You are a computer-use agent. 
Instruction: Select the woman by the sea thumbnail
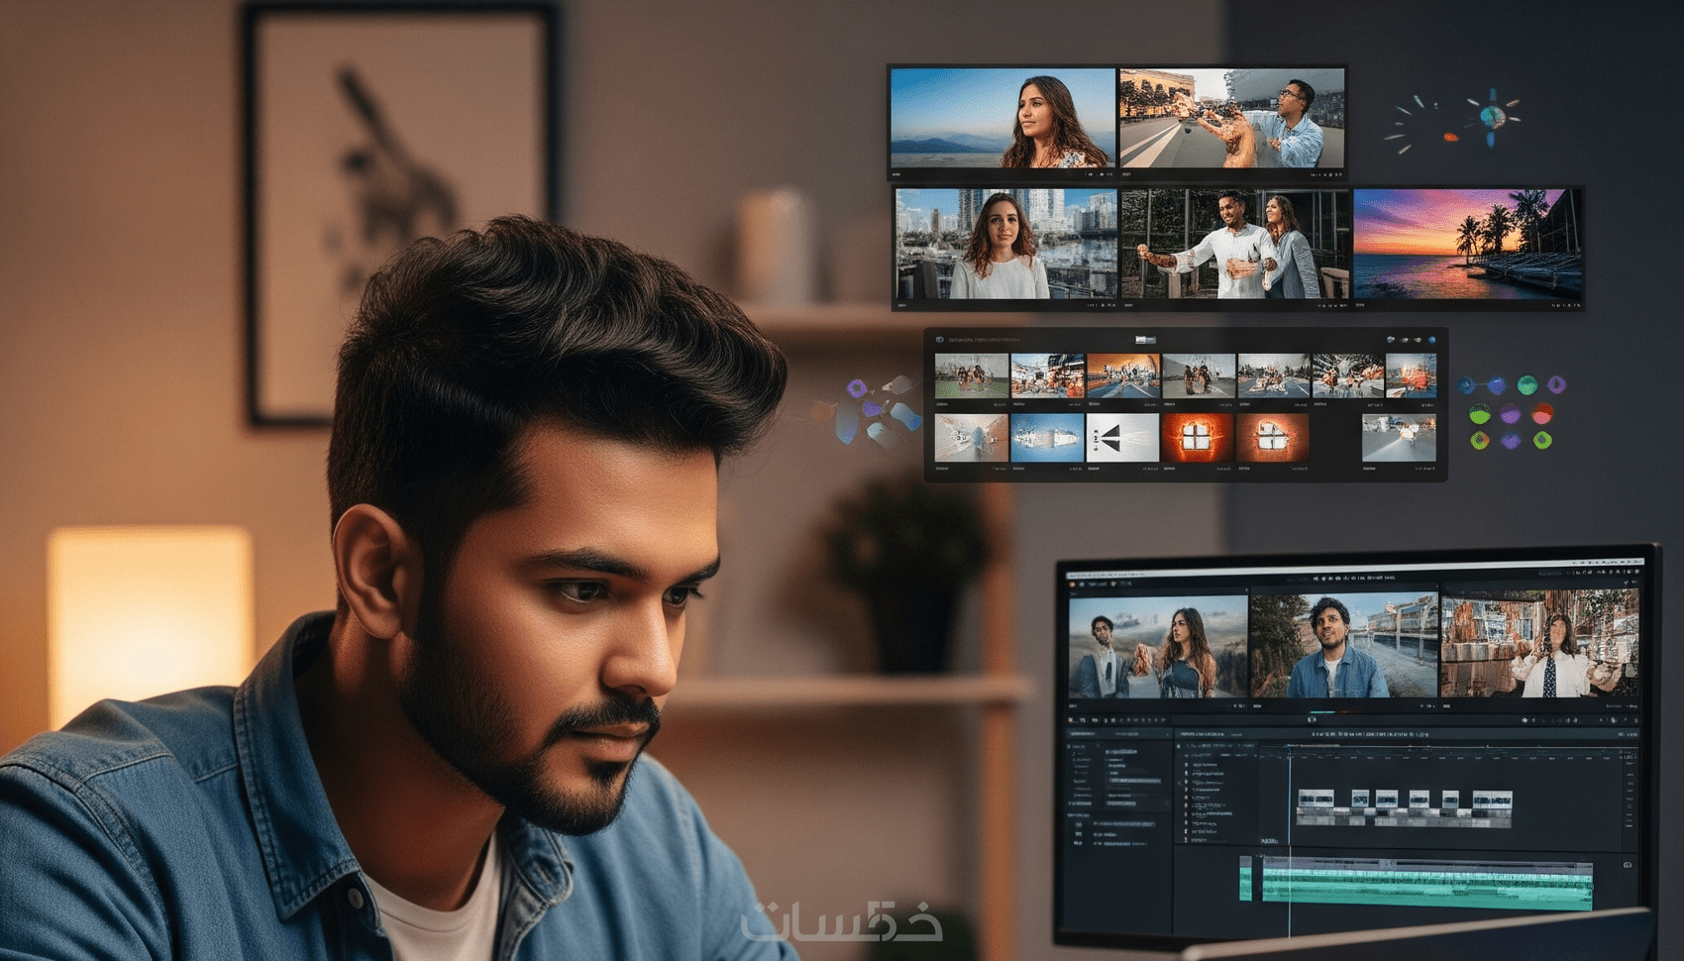[x=1002, y=118]
